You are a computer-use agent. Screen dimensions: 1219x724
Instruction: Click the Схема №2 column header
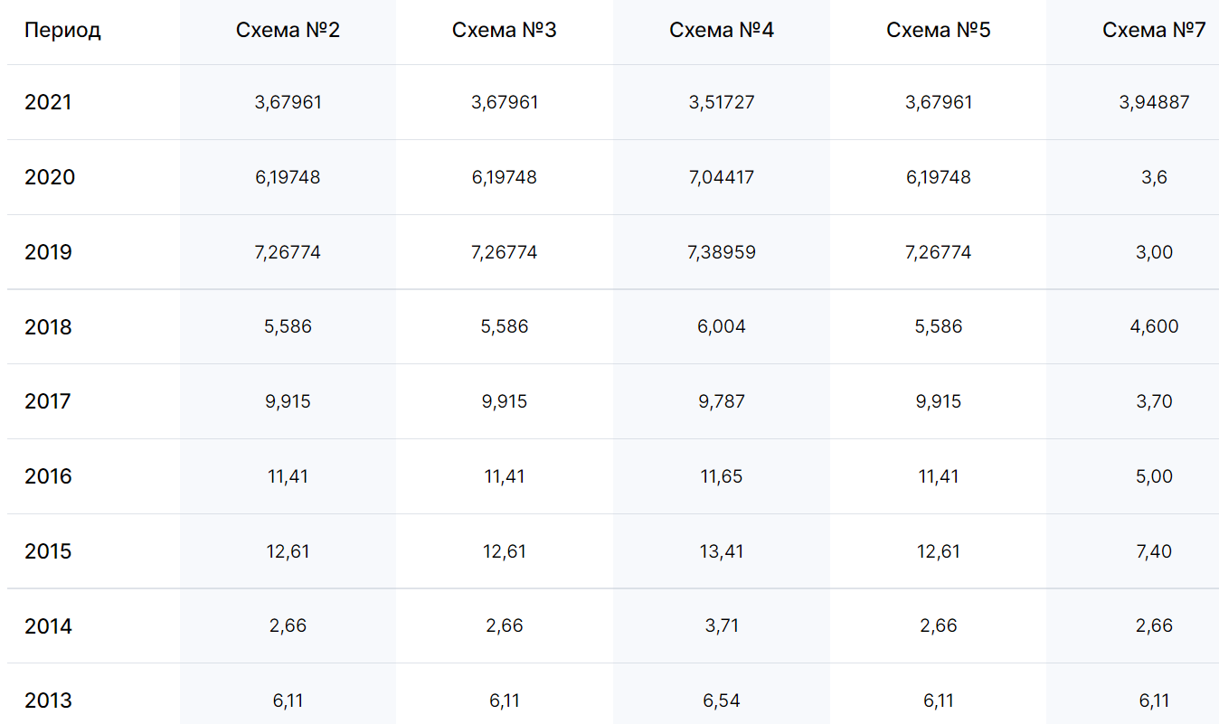pos(288,31)
